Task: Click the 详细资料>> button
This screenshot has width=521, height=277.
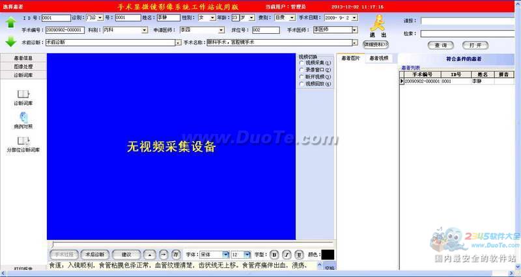Action: (x=376, y=44)
